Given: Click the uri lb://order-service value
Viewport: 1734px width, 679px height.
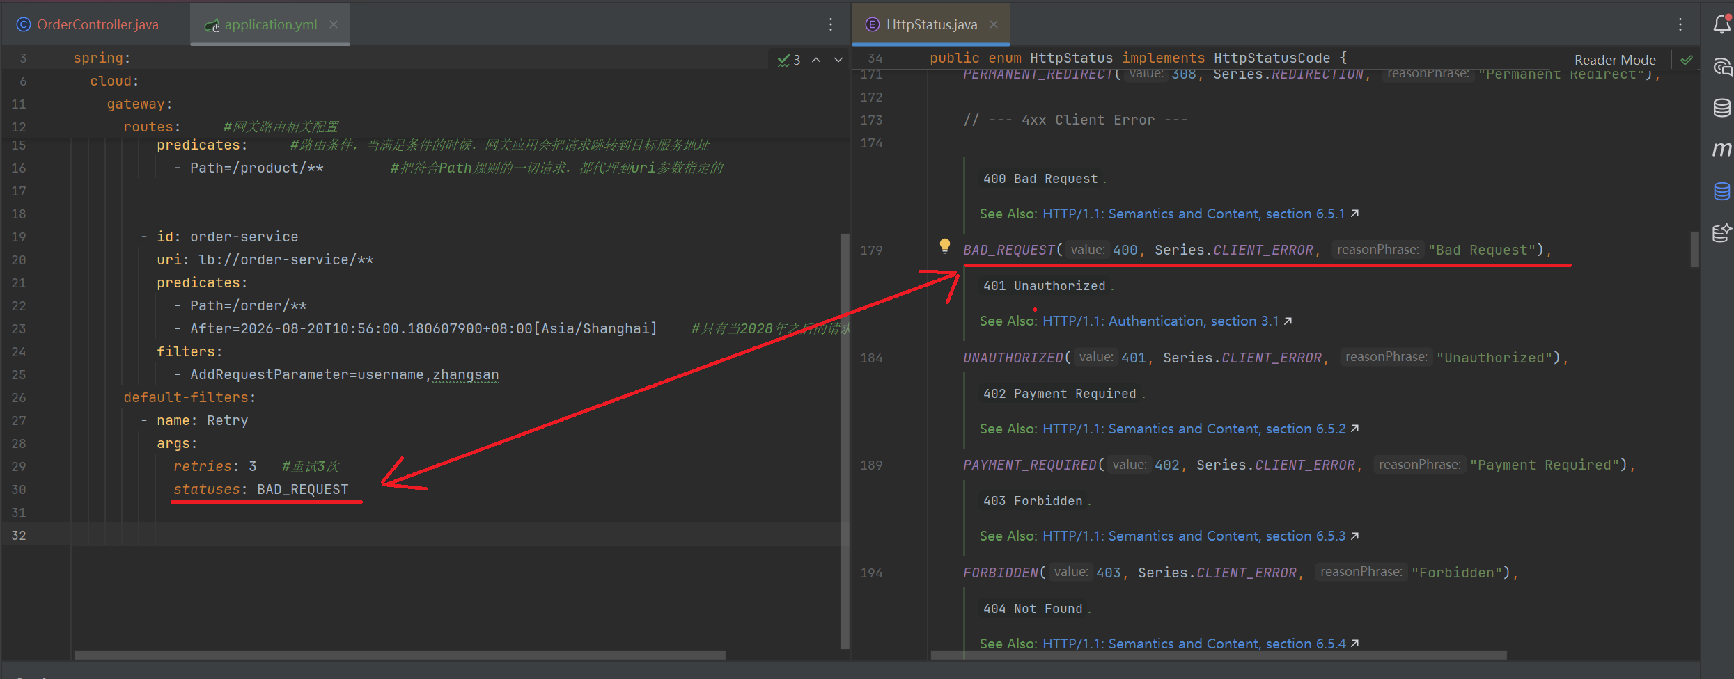Looking at the screenshot, I should 286,259.
